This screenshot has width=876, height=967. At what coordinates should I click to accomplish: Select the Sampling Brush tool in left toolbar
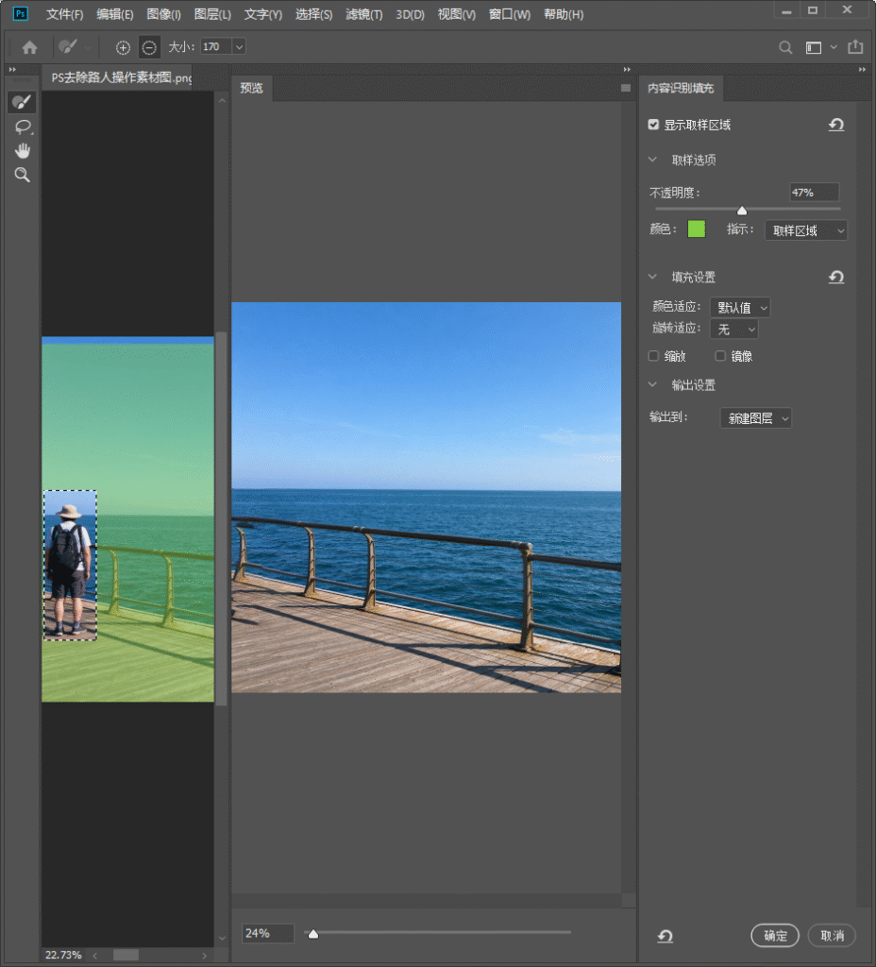point(23,102)
